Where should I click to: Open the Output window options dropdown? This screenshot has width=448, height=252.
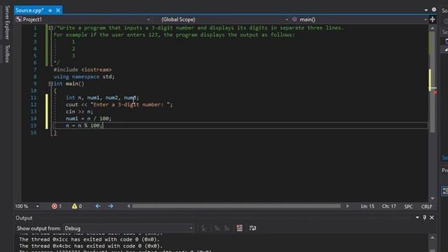pos(417,218)
